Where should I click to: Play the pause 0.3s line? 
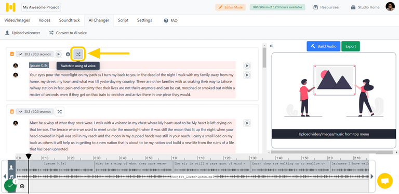(x=247, y=66)
